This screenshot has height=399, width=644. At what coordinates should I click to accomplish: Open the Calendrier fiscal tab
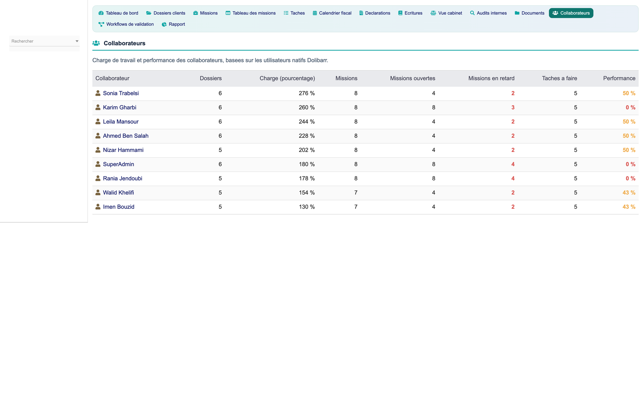pos(332,13)
